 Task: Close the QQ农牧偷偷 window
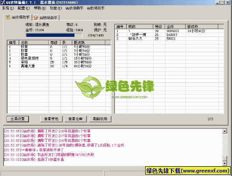tap(228, 3)
